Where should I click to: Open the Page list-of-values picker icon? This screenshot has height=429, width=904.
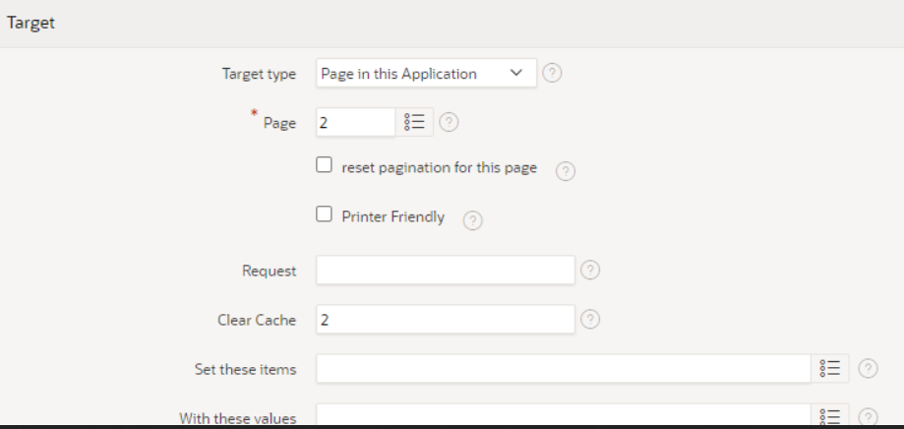[414, 122]
